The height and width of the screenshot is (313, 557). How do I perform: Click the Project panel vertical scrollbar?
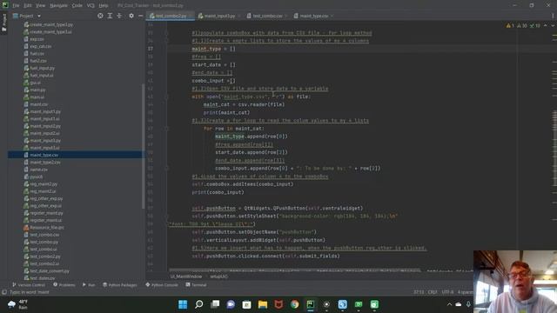pos(144,147)
